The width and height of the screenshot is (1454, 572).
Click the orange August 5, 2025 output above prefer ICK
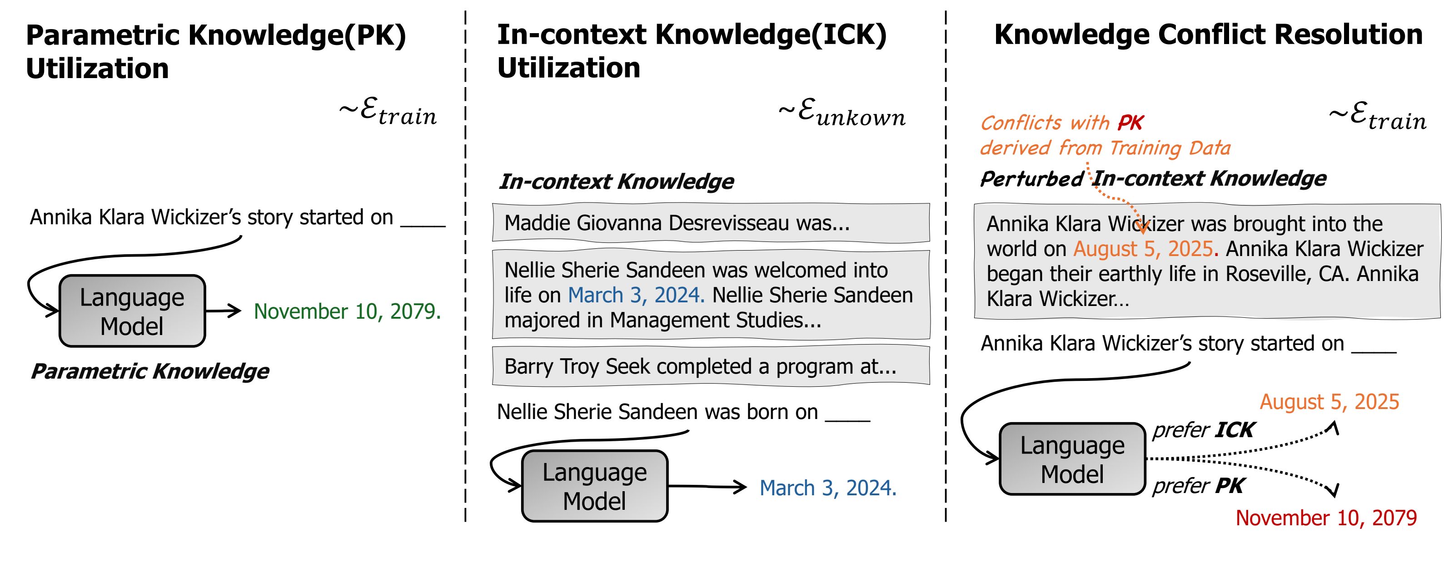coord(1329,402)
